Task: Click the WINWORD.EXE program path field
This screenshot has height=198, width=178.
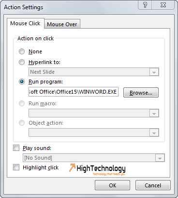Action: pos(74,92)
